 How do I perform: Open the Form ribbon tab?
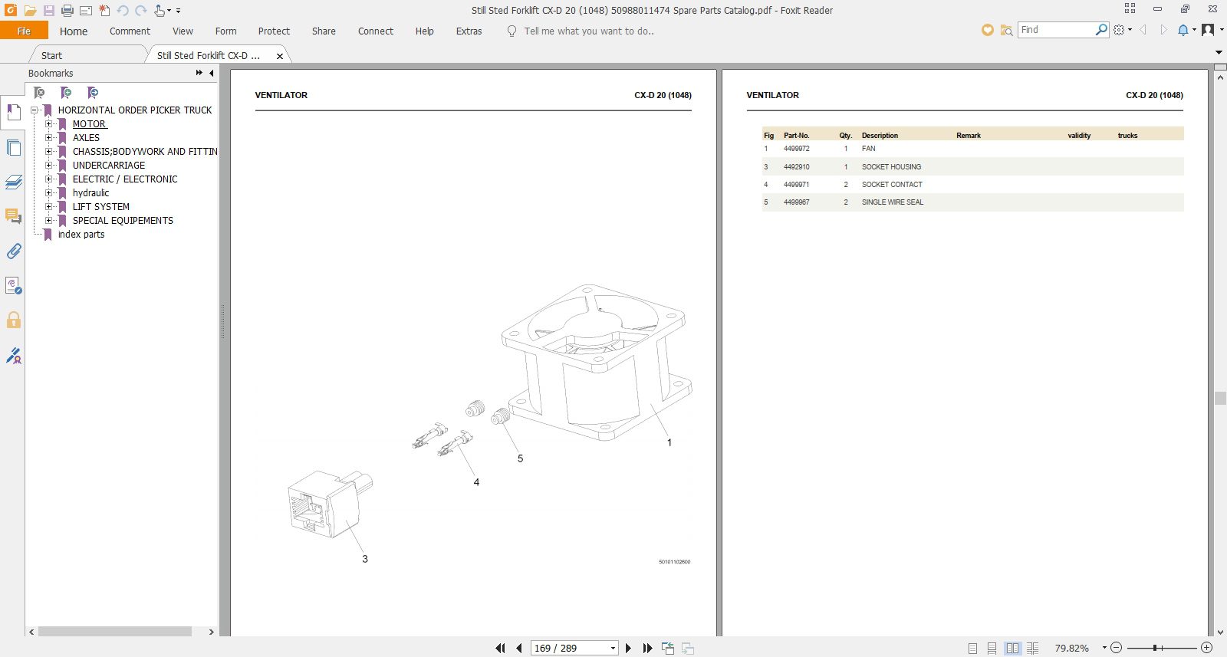(225, 31)
